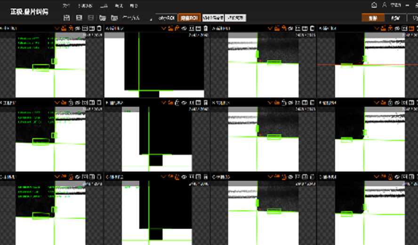
Task: Click the user account icon at top right
Action: click(x=385, y=5)
